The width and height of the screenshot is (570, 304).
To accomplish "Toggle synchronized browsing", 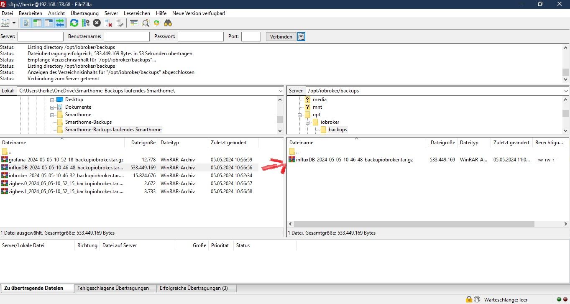I will [156, 23].
